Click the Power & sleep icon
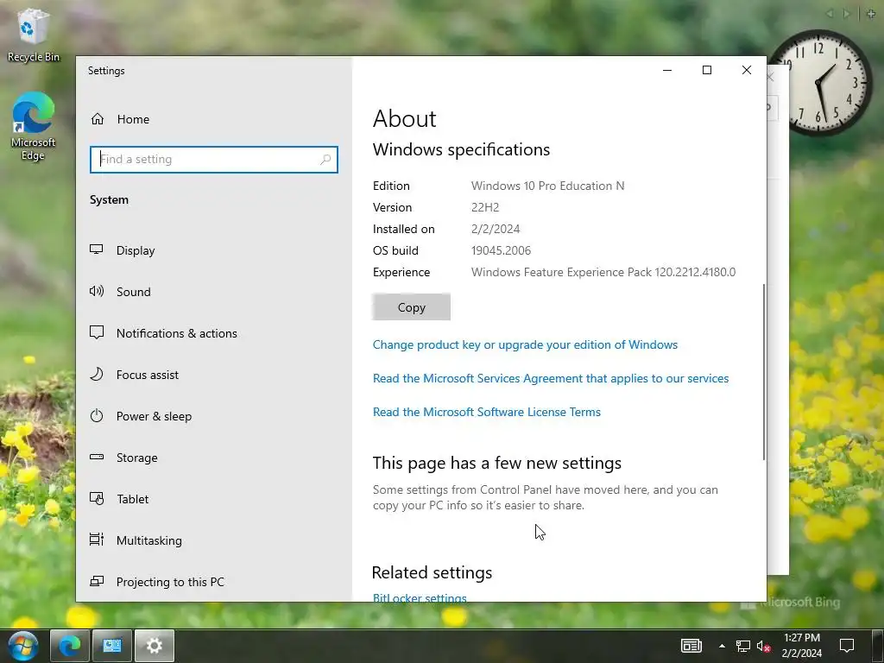Viewport: 884px width, 663px height. click(x=97, y=416)
